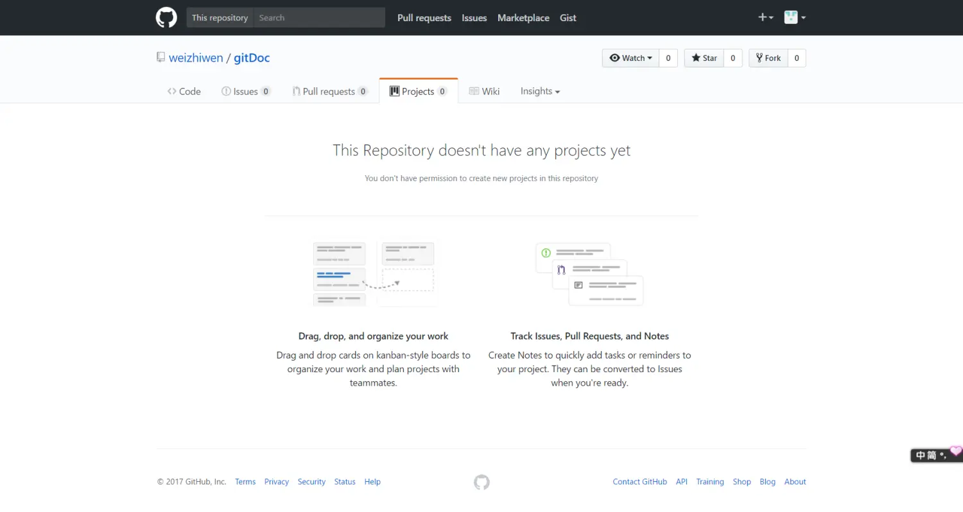Click the 'Track Issues, Pull Requests, and Notes' heading
Image resolution: width=963 pixels, height=512 pixels.
click(590, 336)
